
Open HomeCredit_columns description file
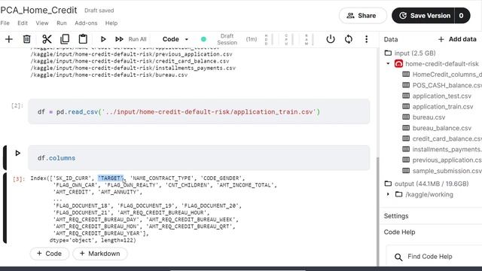[443, 75]
